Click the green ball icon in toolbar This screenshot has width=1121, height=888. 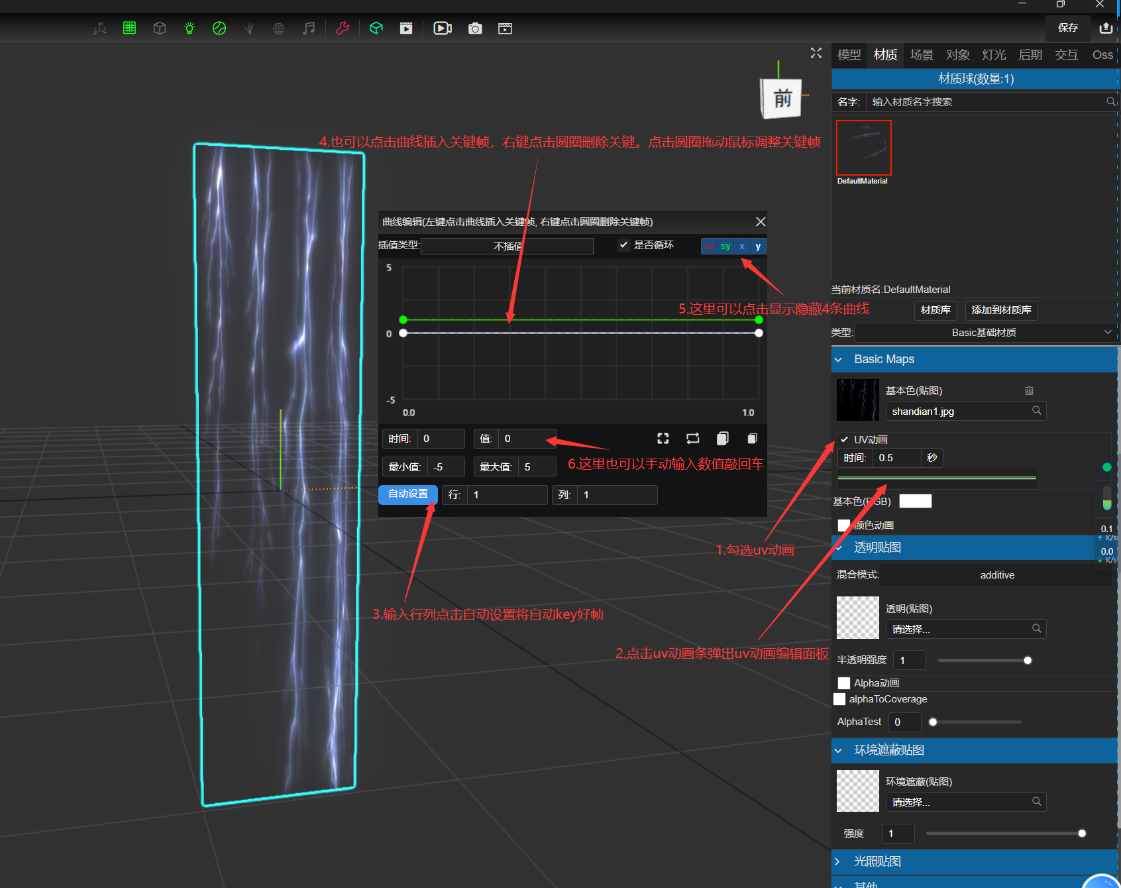[x=219, y=28]
